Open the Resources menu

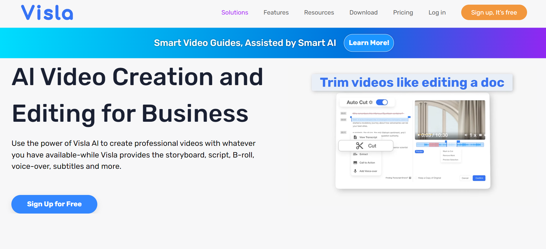pos(319,12)
